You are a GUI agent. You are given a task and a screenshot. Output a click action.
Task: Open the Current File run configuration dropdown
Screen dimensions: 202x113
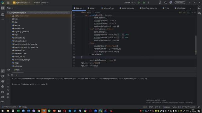tap(130, 3)
